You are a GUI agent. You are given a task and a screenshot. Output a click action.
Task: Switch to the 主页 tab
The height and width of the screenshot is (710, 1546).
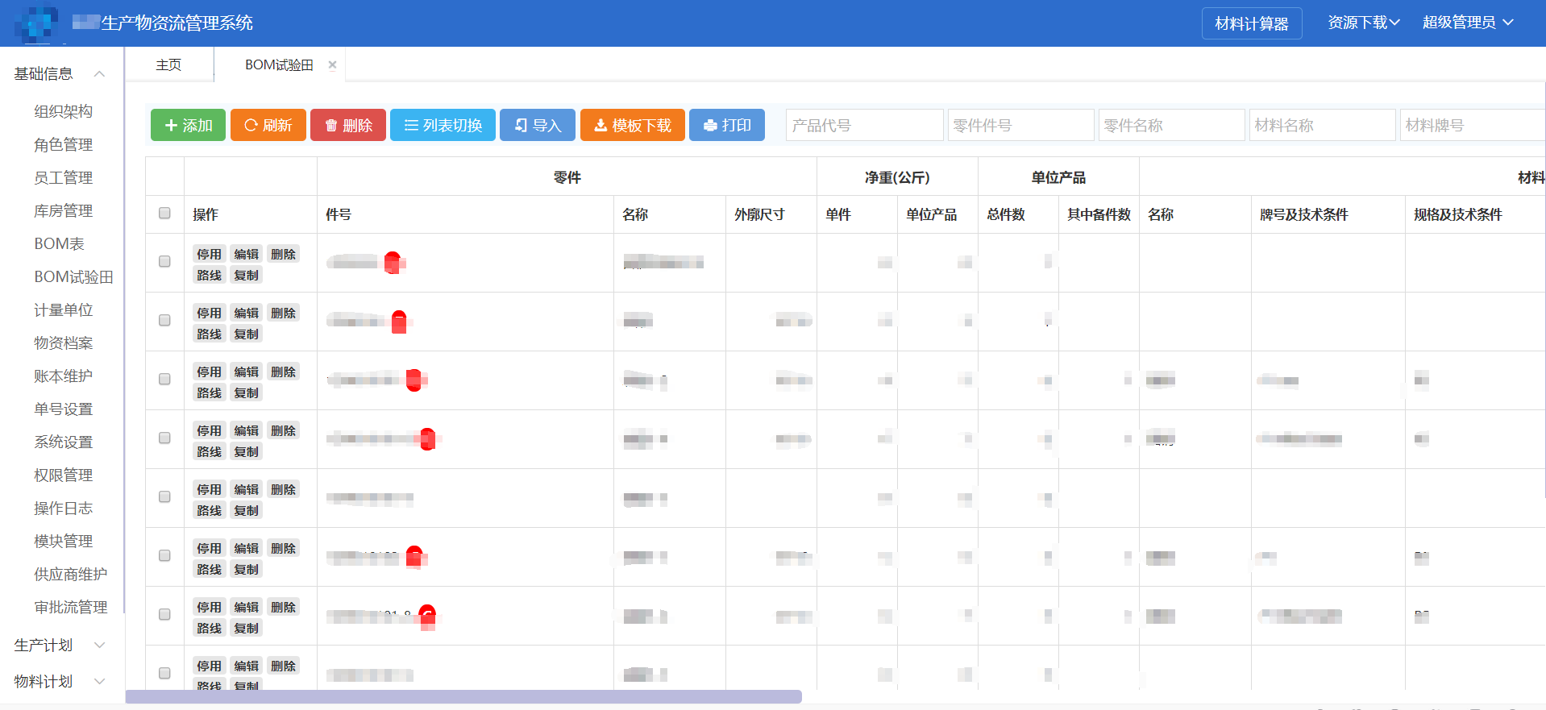coord(168,65)
